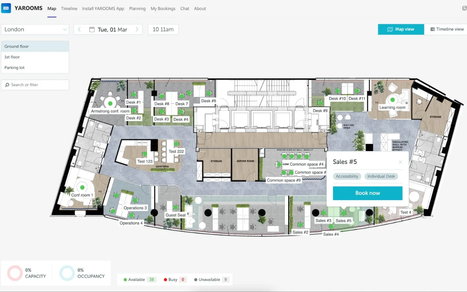Click the Common space #9 label

click(x=284, y=180)
